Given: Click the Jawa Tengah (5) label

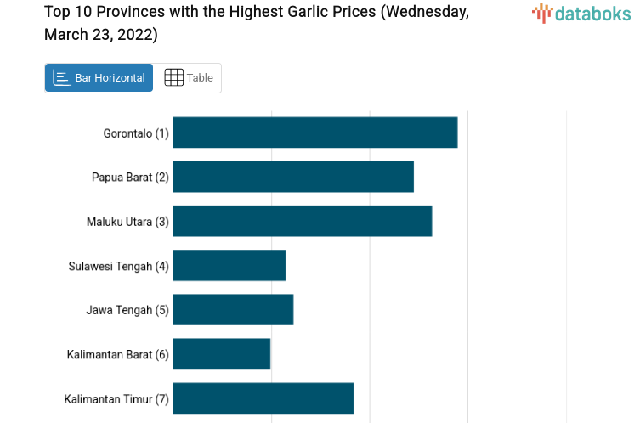Looking at the screenshot, I should pos(127,310).
